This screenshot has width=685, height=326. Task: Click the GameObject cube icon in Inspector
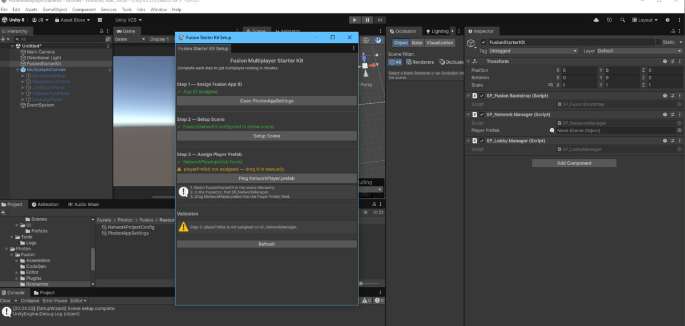[x=472, y=43]
